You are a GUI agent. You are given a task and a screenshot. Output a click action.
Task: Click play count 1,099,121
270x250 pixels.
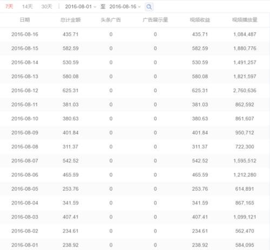pos(245,217)
